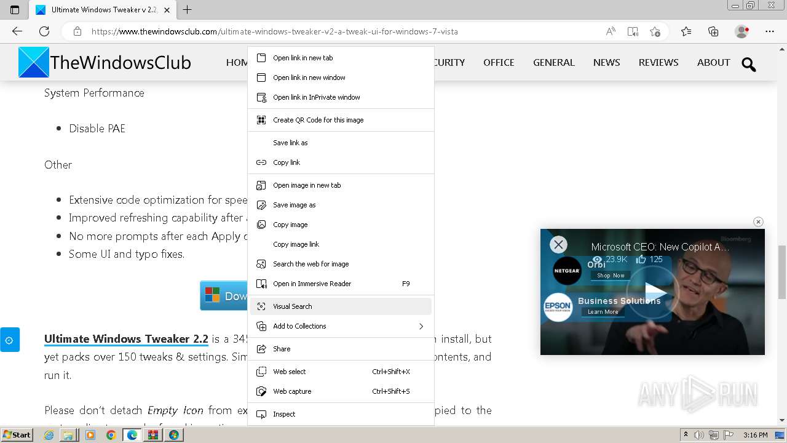Screen dimensions: 787x443
Task: Open the GENERAL navigation item
Action: [x=554, y=62]
